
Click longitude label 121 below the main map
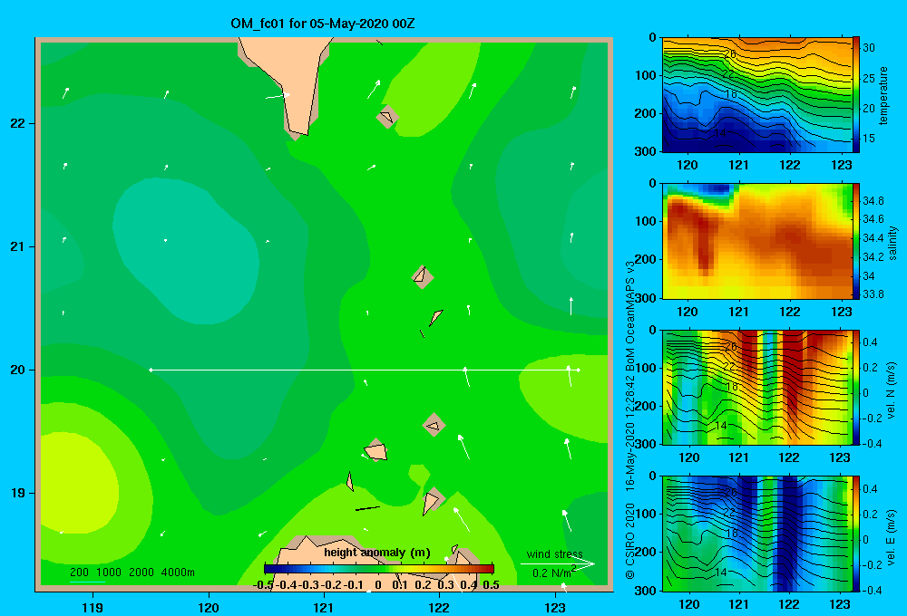click(x=324, y=607)
